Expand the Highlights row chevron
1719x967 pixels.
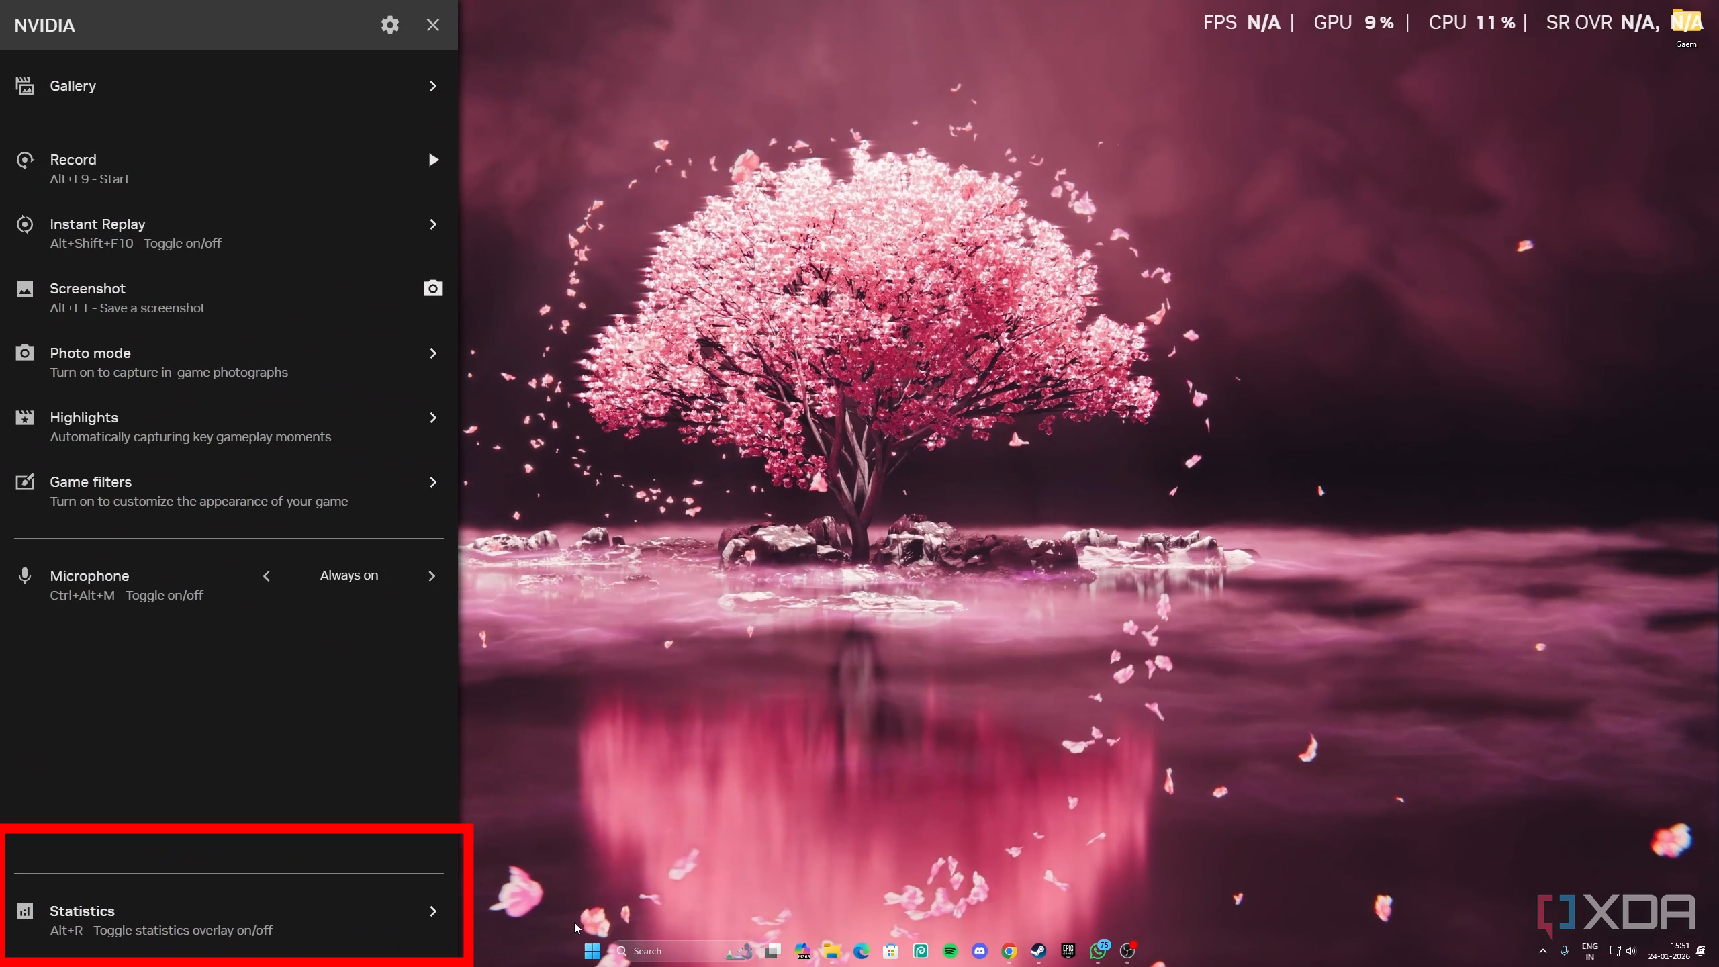tap(433, 418)
